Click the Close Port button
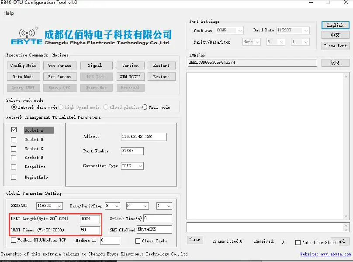Image resolution: width=353 pixels, height=262 pixels. (x=335, y=46)
